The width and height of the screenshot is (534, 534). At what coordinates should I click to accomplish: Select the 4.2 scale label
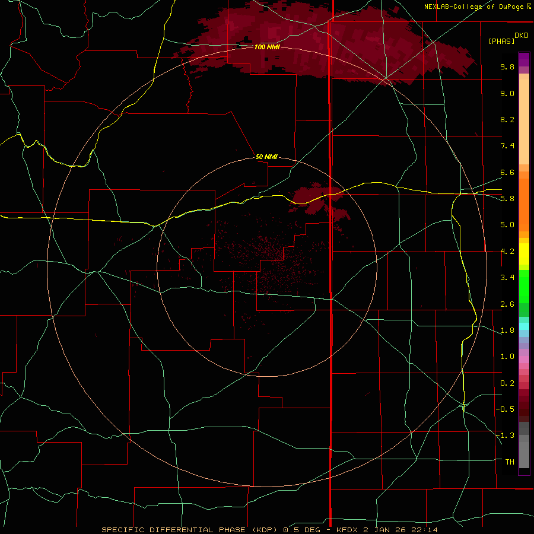coord(507,252)
